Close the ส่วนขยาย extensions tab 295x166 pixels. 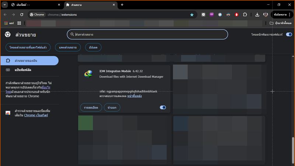click(114, 5)
